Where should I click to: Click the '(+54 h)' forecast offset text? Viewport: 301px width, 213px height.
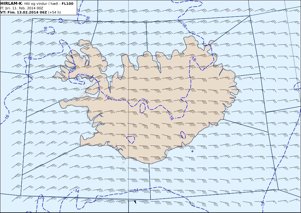point(54,12)
